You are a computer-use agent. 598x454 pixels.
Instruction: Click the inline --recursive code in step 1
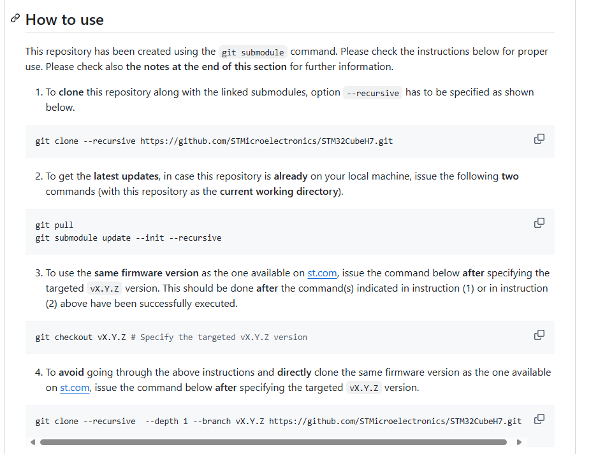[x=372, y=93]
